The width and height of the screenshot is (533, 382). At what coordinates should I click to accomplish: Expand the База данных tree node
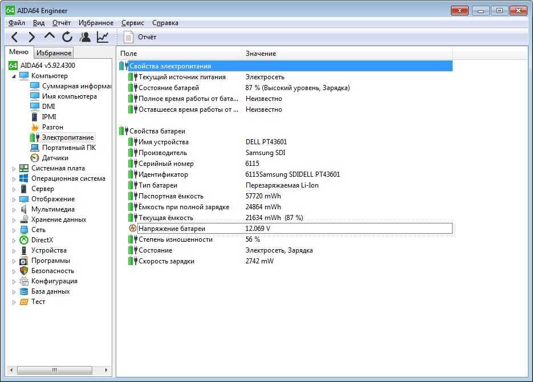coord(14,291)
